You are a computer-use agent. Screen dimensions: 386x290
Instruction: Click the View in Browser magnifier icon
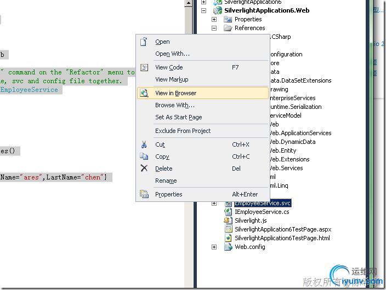point(144,93)
